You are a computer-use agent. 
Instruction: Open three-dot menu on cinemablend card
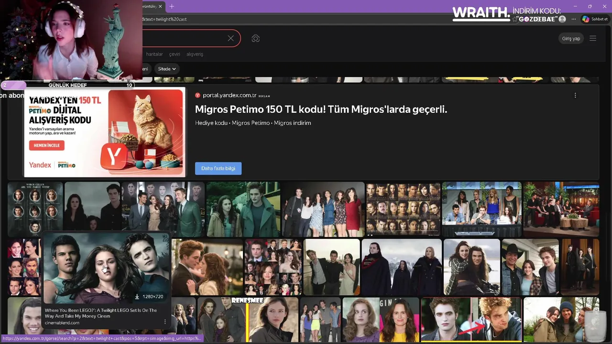165,322
